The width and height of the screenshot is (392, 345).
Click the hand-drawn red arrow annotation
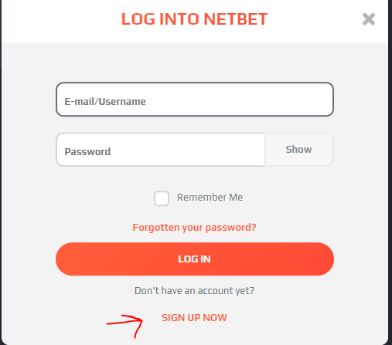click(x=125, y=326)
